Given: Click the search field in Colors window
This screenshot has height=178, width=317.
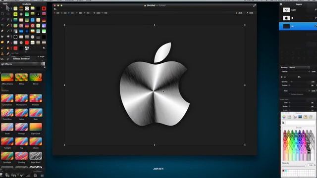Looking at the screenshot, I should pyautogui.click(x=300, y=123).
